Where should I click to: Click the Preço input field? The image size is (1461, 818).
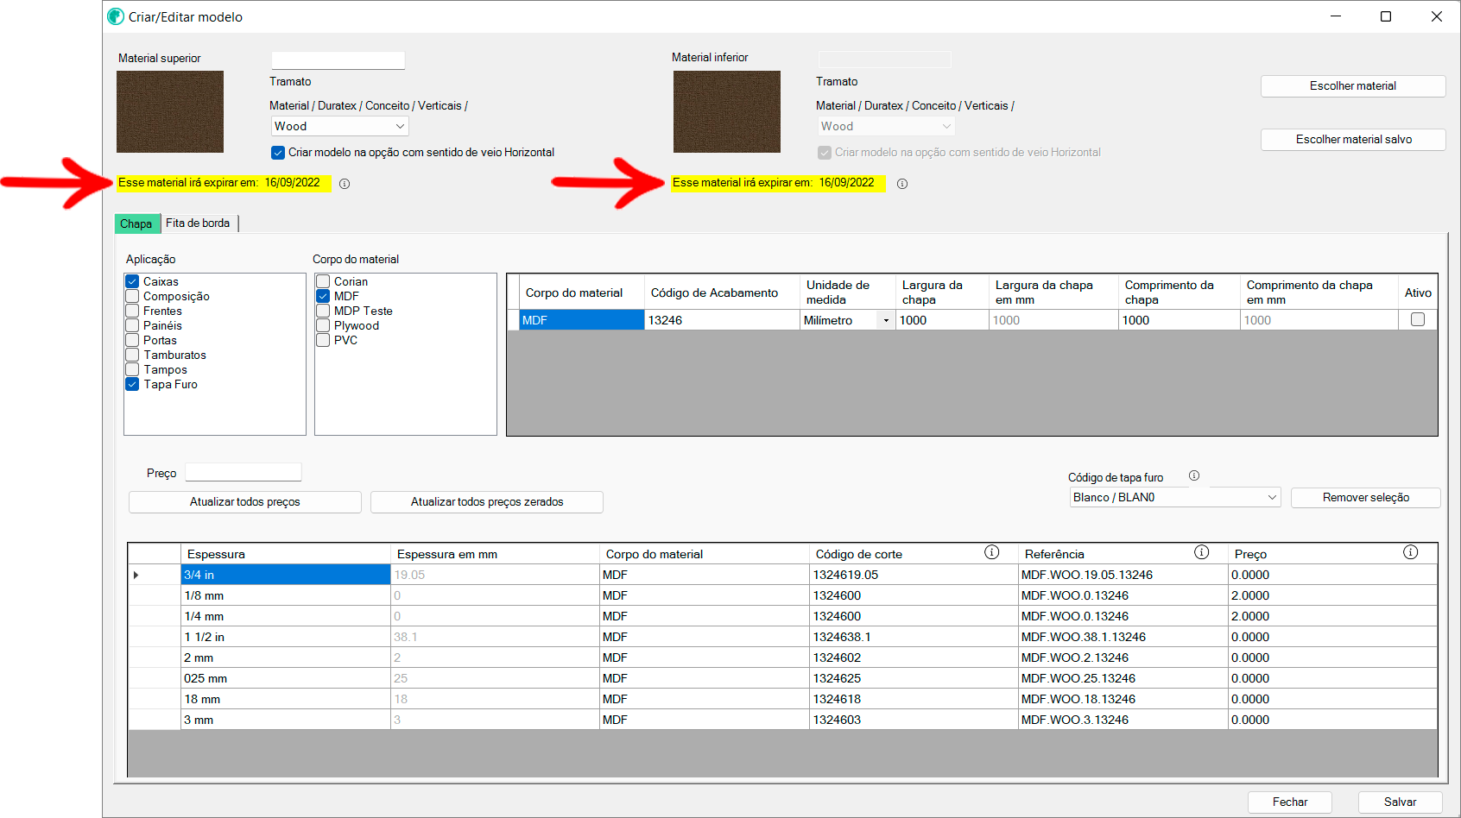pos(244,472)
